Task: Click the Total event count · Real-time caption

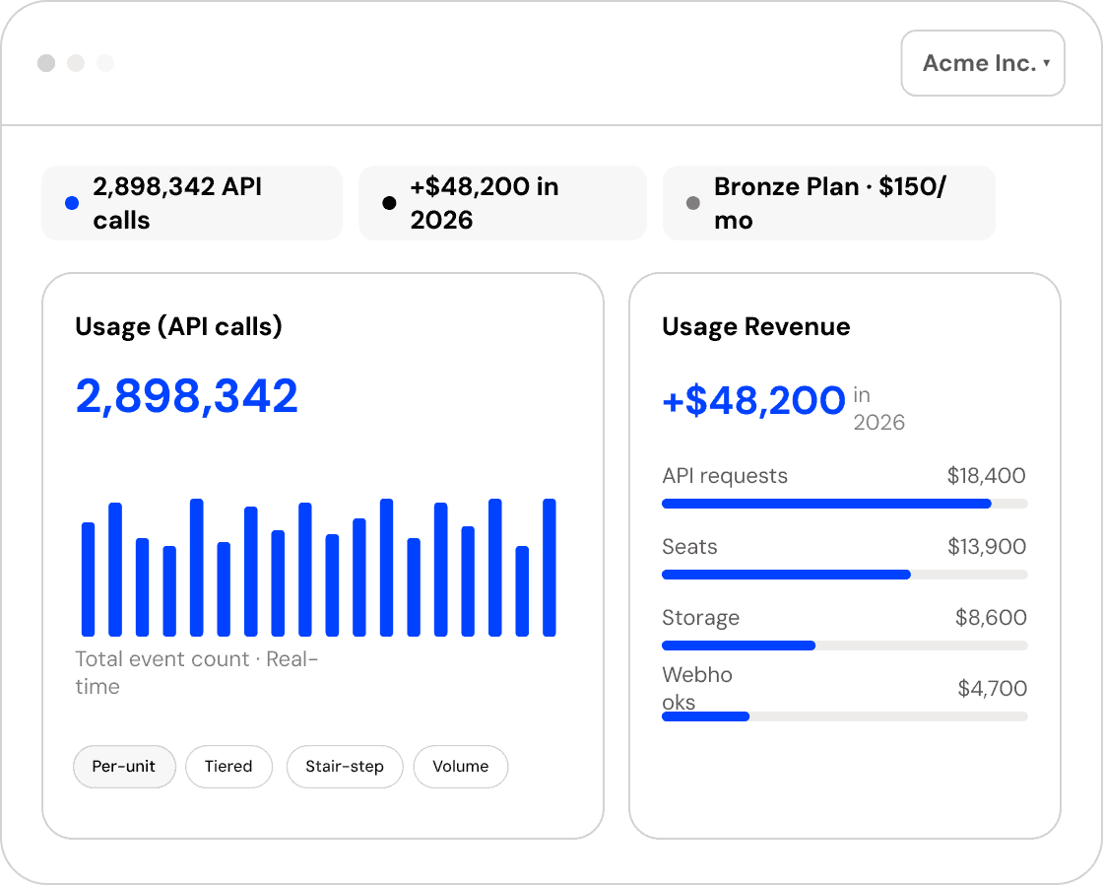Action: tap(196, 673)
